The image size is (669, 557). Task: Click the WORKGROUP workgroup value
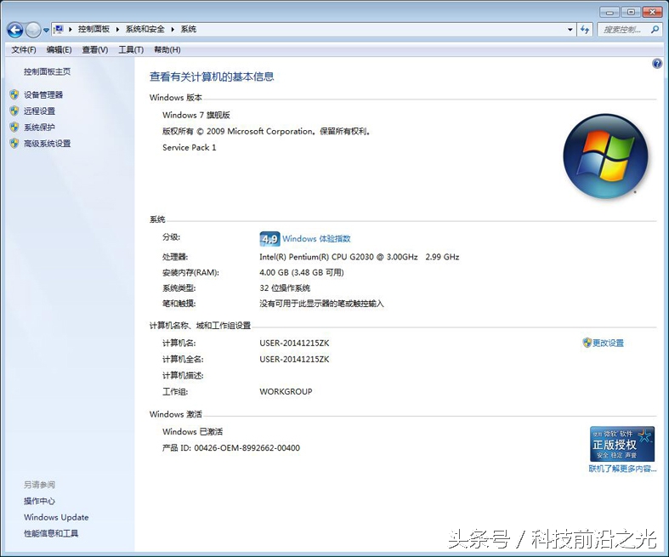[x=286, y=391]
